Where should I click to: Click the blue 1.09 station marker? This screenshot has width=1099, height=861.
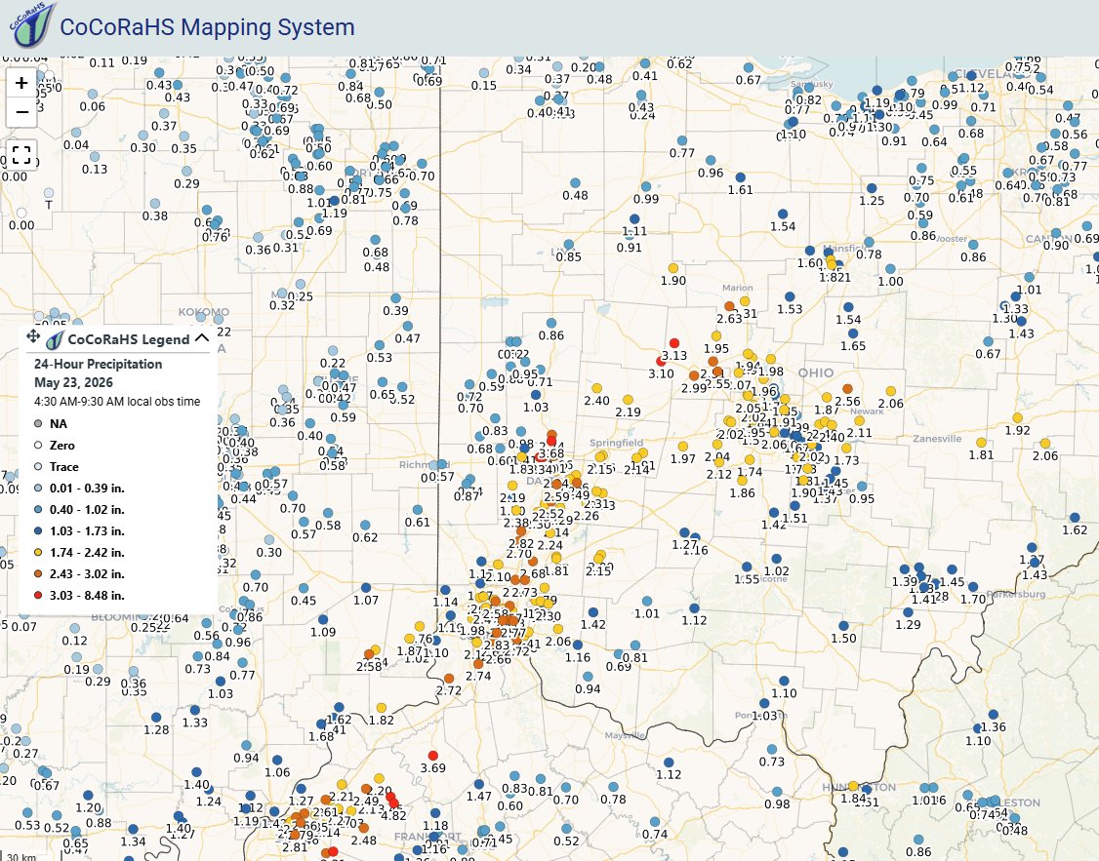(x=323, y=619)
